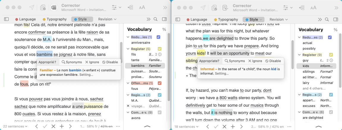Click the percent icon beside Vocabulary in French window
Screen dimensions: 342x130
tap(164, 30)
